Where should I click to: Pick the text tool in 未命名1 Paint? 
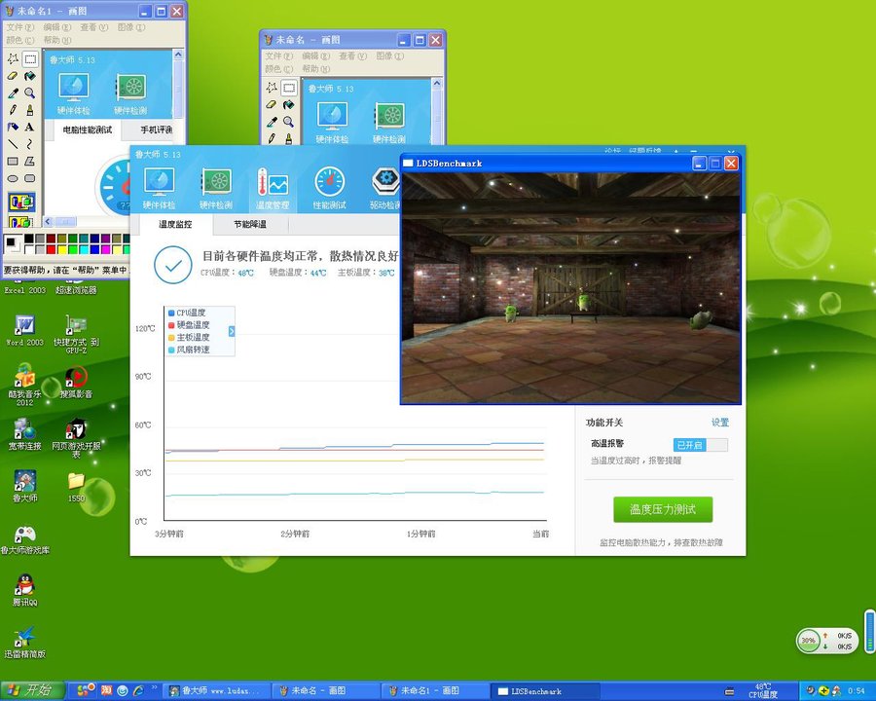click(x=30, y=127)
